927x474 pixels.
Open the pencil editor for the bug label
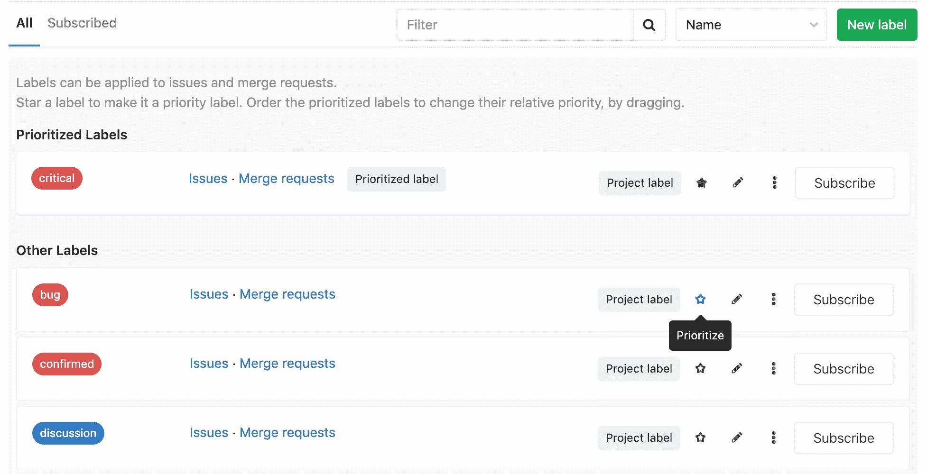[x=736, y=299]
